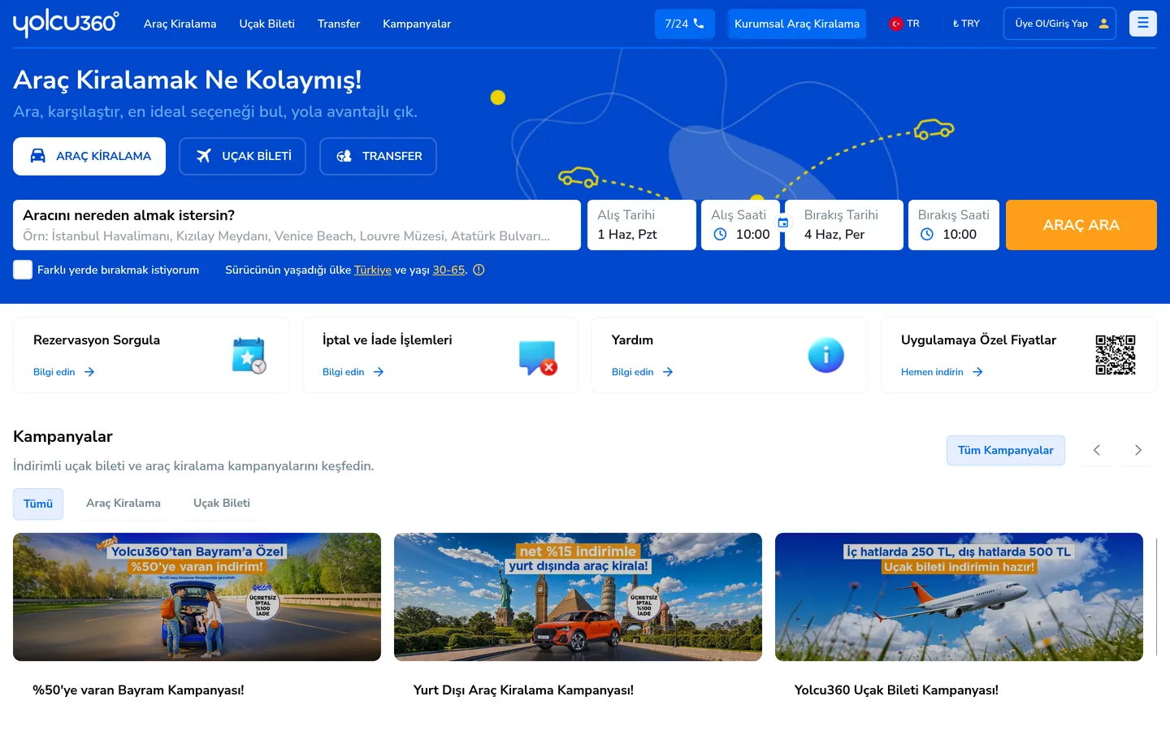Click the İptal ve İade chat icon

pos(537,357)
